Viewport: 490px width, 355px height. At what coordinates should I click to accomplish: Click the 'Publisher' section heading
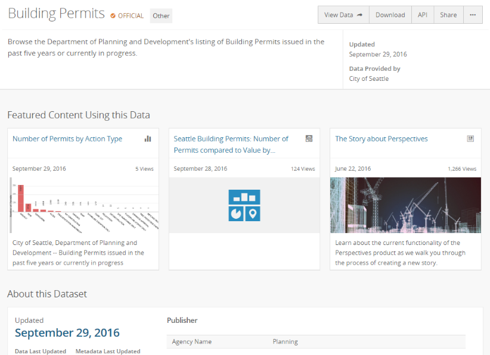pos(182,321)
